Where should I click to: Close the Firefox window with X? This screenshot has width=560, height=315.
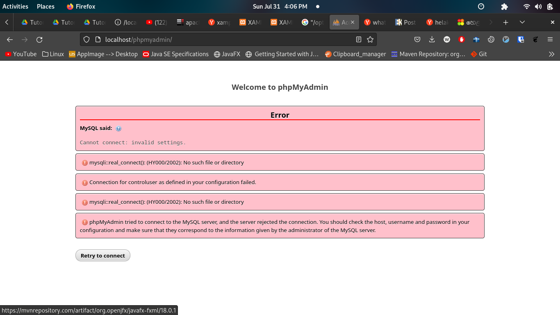pyautogui.click(x=553, y=22)
